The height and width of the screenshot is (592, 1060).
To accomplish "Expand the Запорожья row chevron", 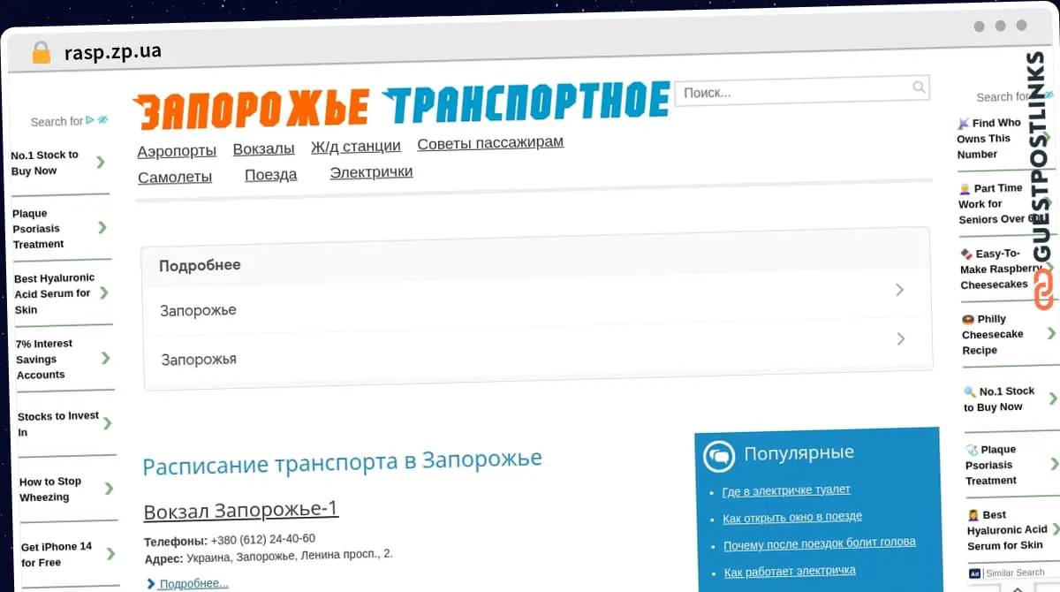I will pos(900,338).
